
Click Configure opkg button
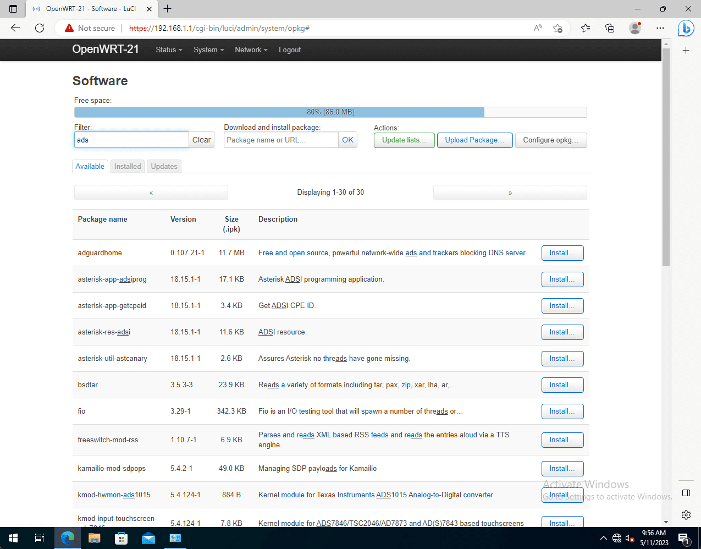point(551,140)
